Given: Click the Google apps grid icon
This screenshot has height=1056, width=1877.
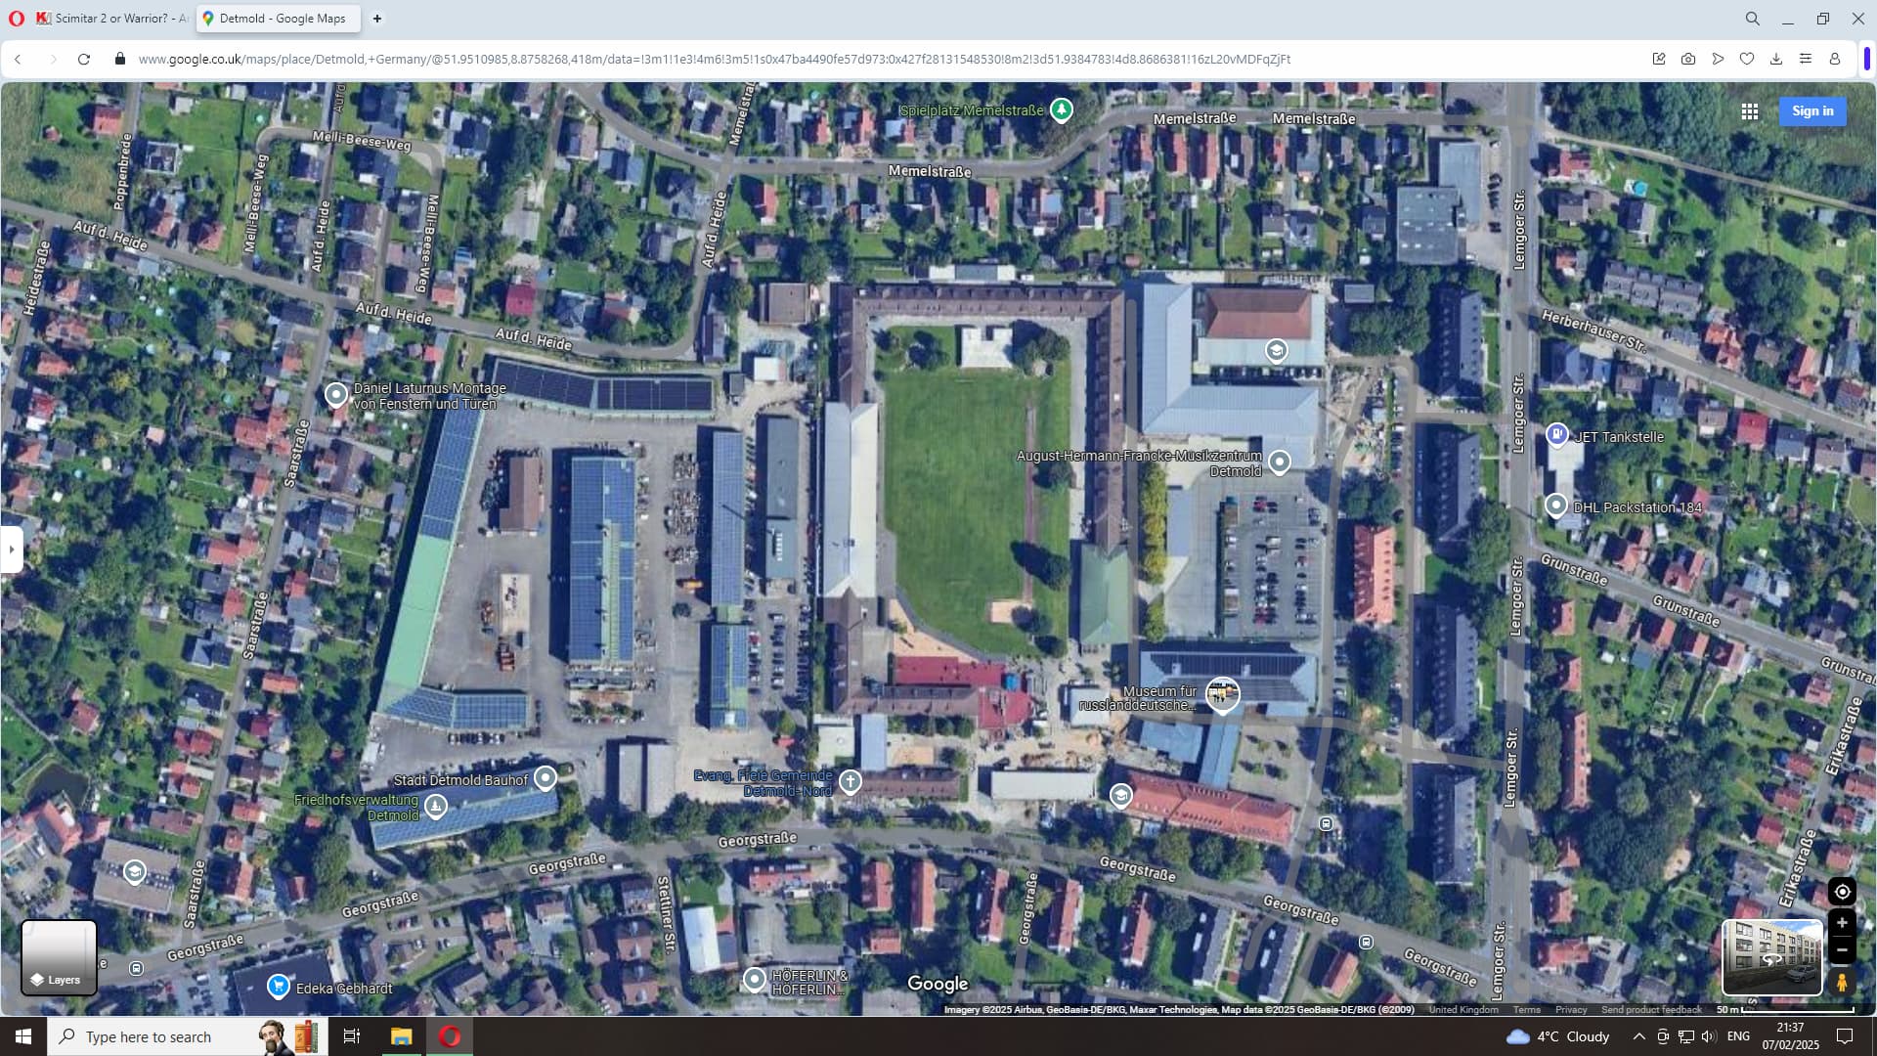Looking at the screenshot, I should point(1750,111).
